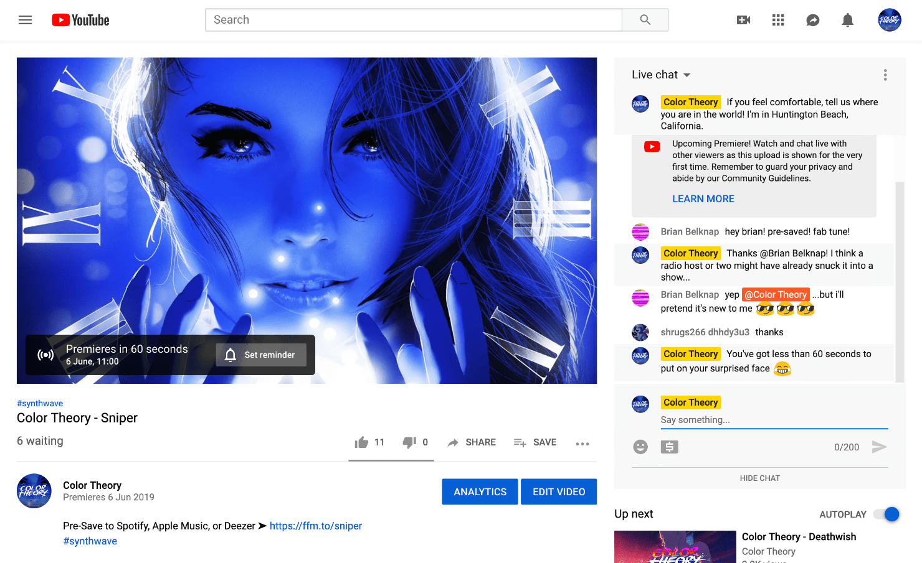Dislike the video with thumbs down
The image size is (922, 563).
pos(408,442)
